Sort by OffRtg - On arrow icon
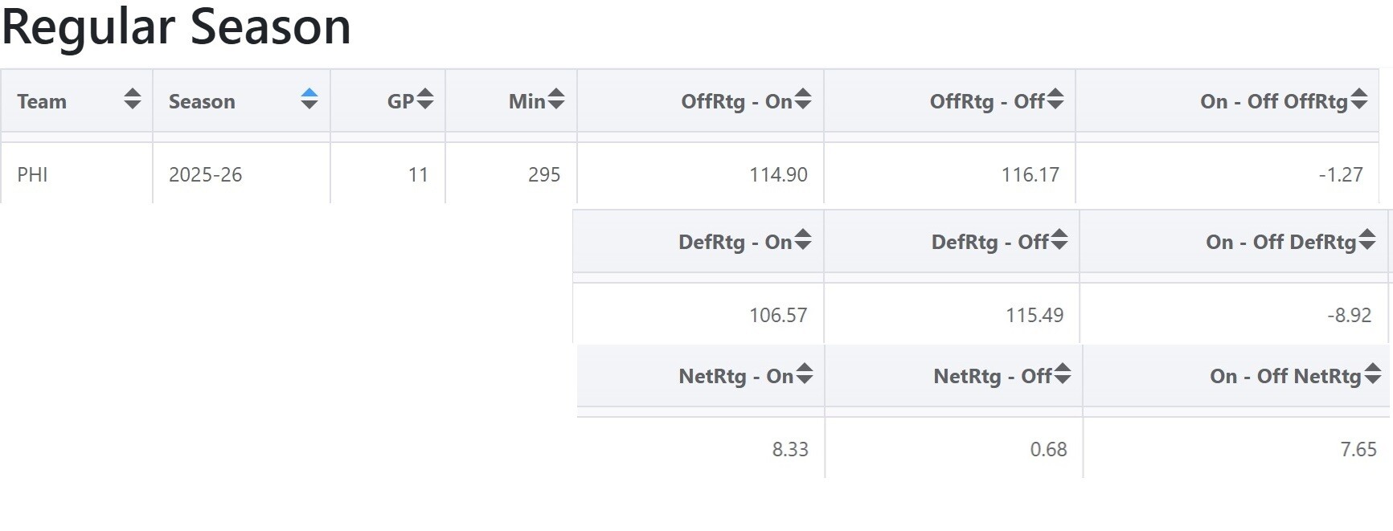 [x=802, y=100]
